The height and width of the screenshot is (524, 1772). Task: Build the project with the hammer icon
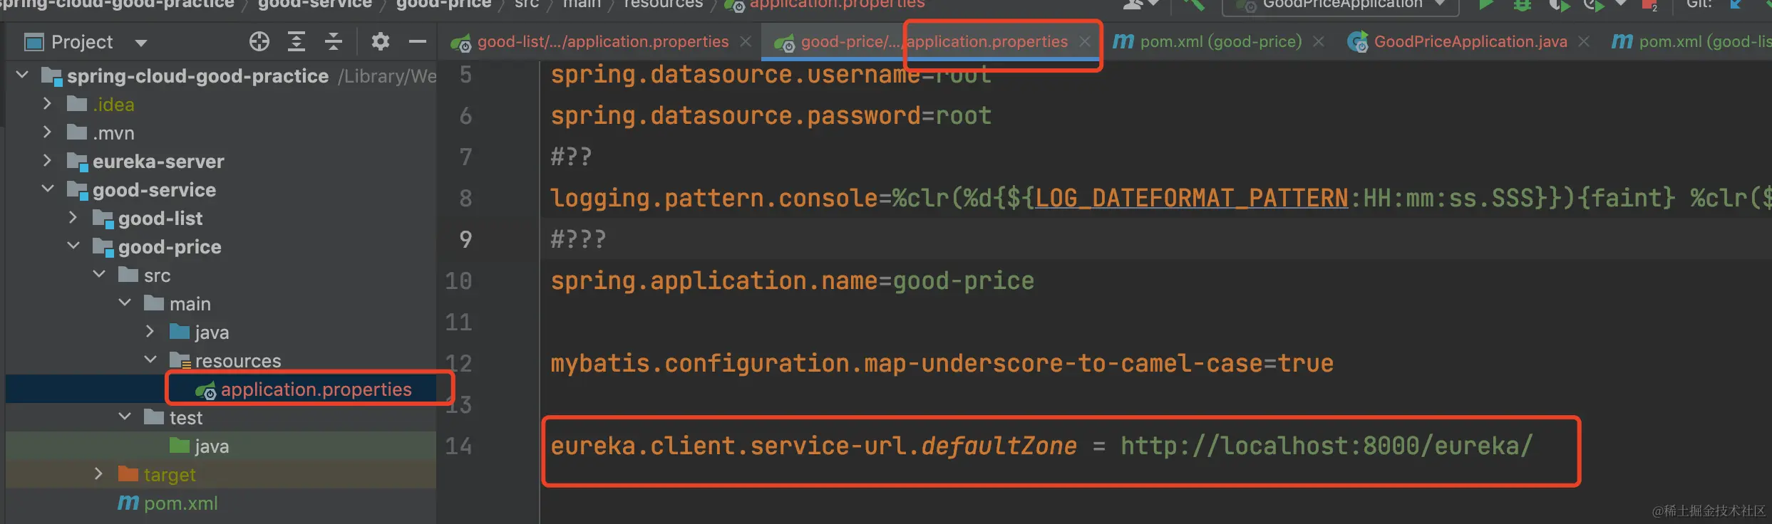(1194, 5)
